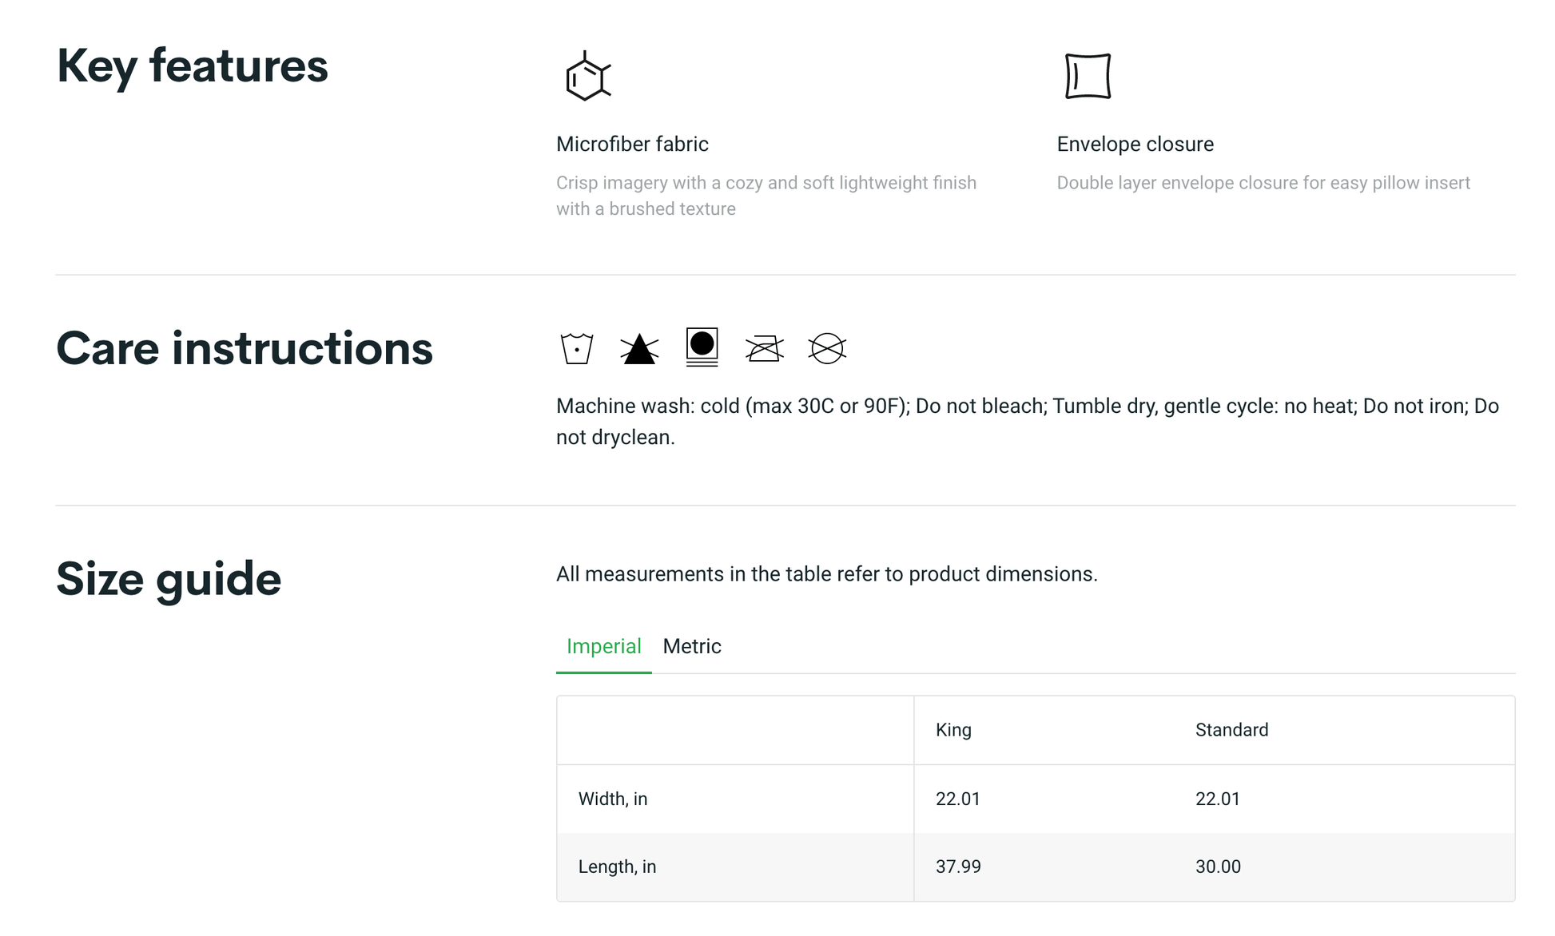Click the Width, in row label
The height and width of the screenshot is (936, 1555).
[613, 799]
